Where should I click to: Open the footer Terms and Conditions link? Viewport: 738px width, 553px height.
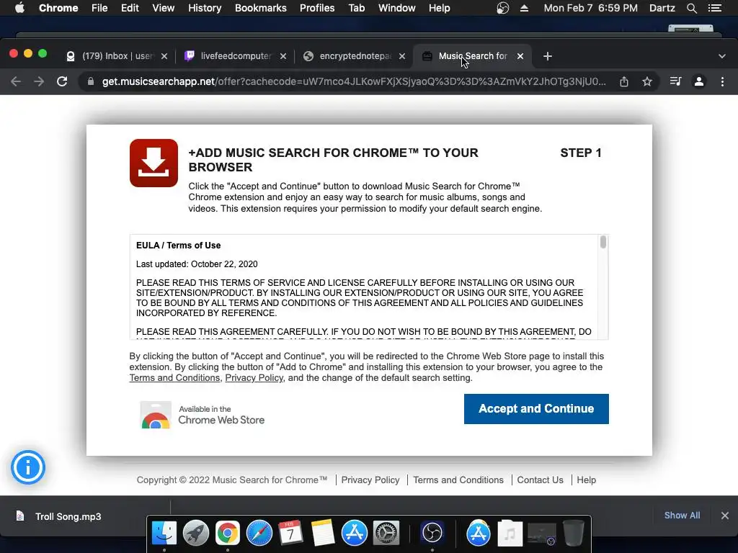(458, 480)
